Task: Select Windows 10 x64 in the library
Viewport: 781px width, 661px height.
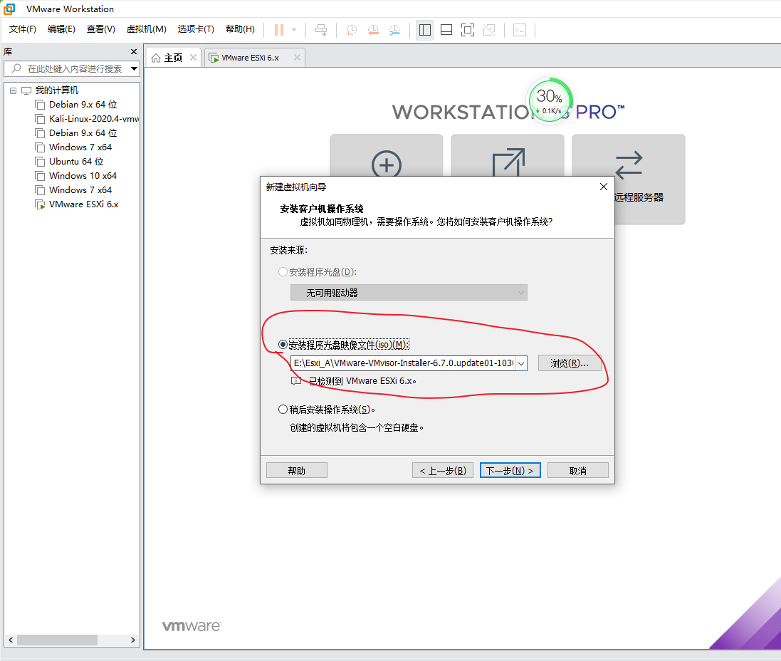Action: tap(83, 176)
